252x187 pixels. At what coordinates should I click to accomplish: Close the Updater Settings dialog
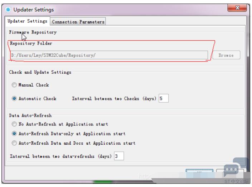click(237, 8)
